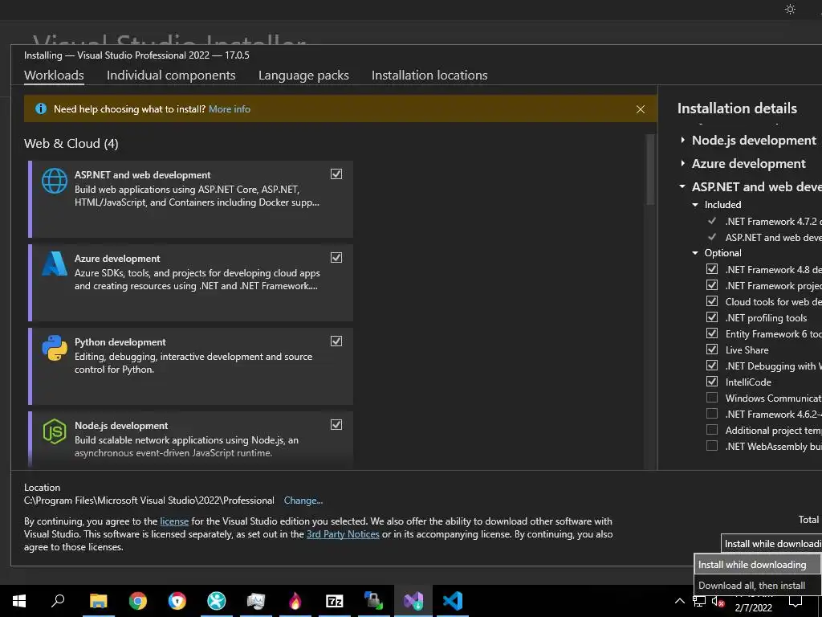The image size is (822, 617).
Task: Click Change... next to install location
Action: [x=303, y=501]
